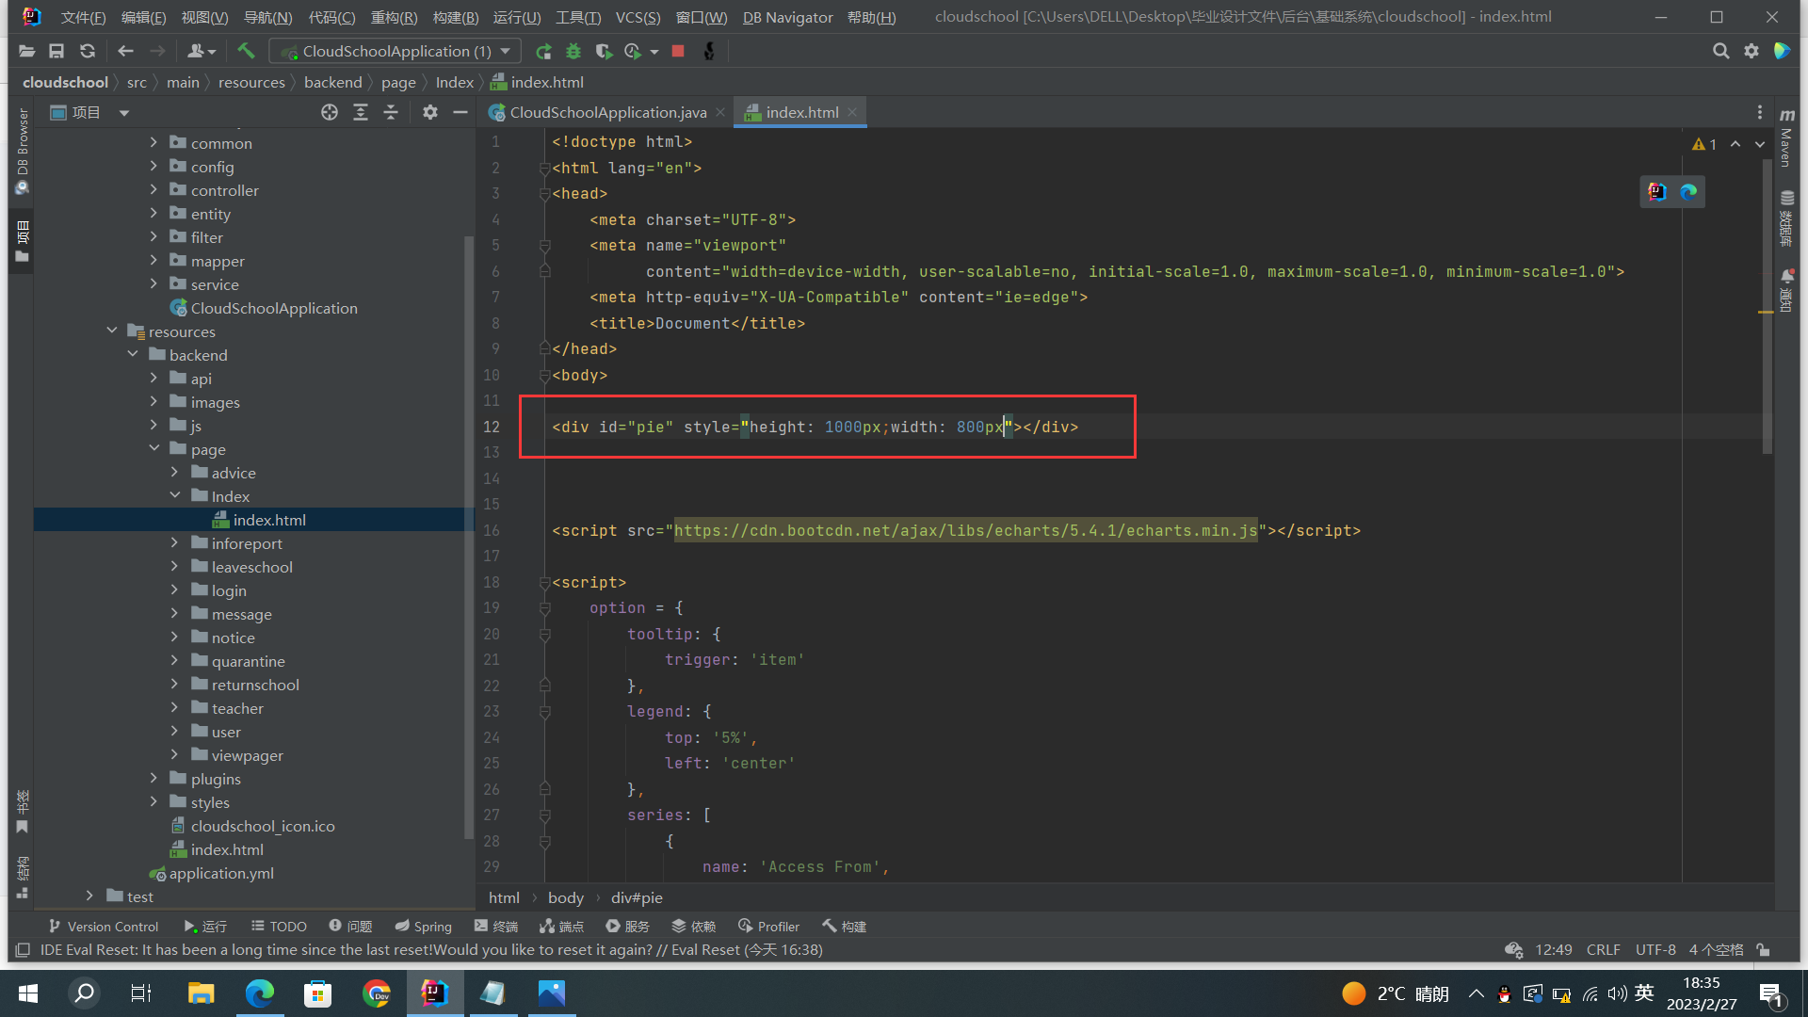
Task: Open Search Everywhere magnifier icon
Action: click(1720, 51)
